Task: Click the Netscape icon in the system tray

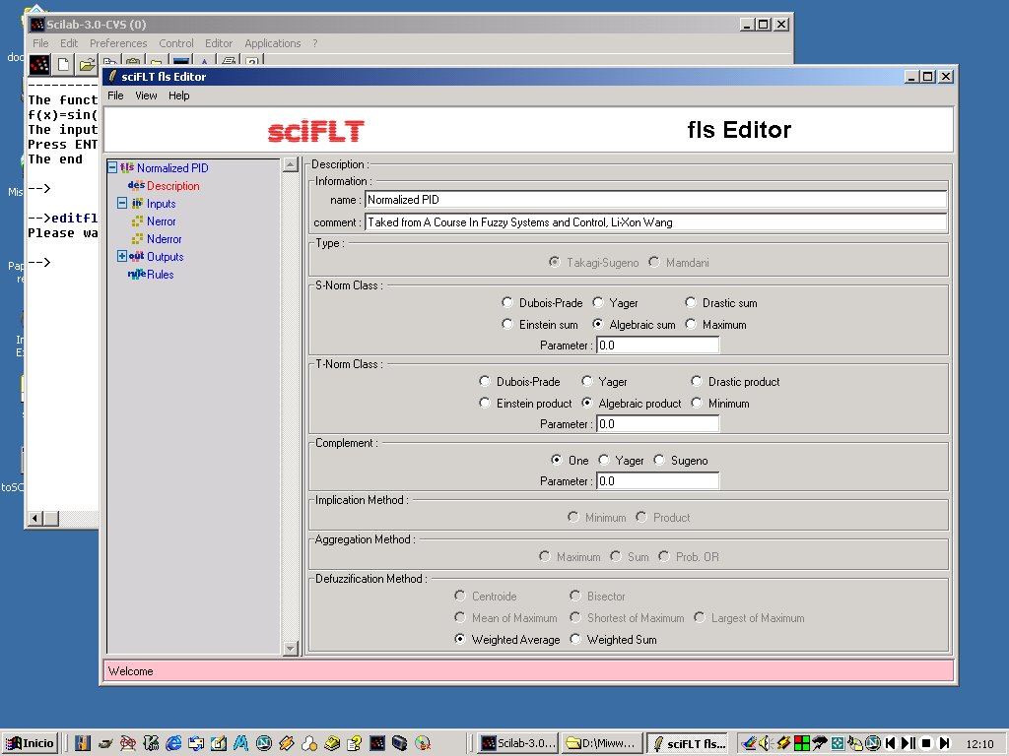Action: point(873,743)
